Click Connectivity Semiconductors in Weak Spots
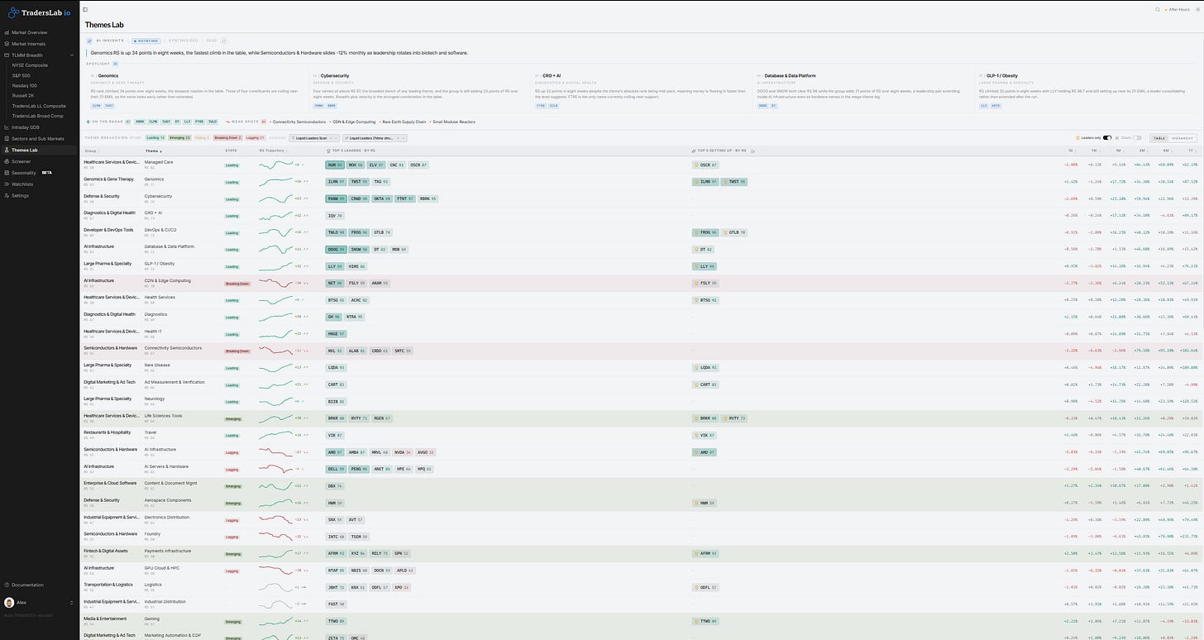The image size is (1204, 640). pyautogui.click(x=299, y=122)
